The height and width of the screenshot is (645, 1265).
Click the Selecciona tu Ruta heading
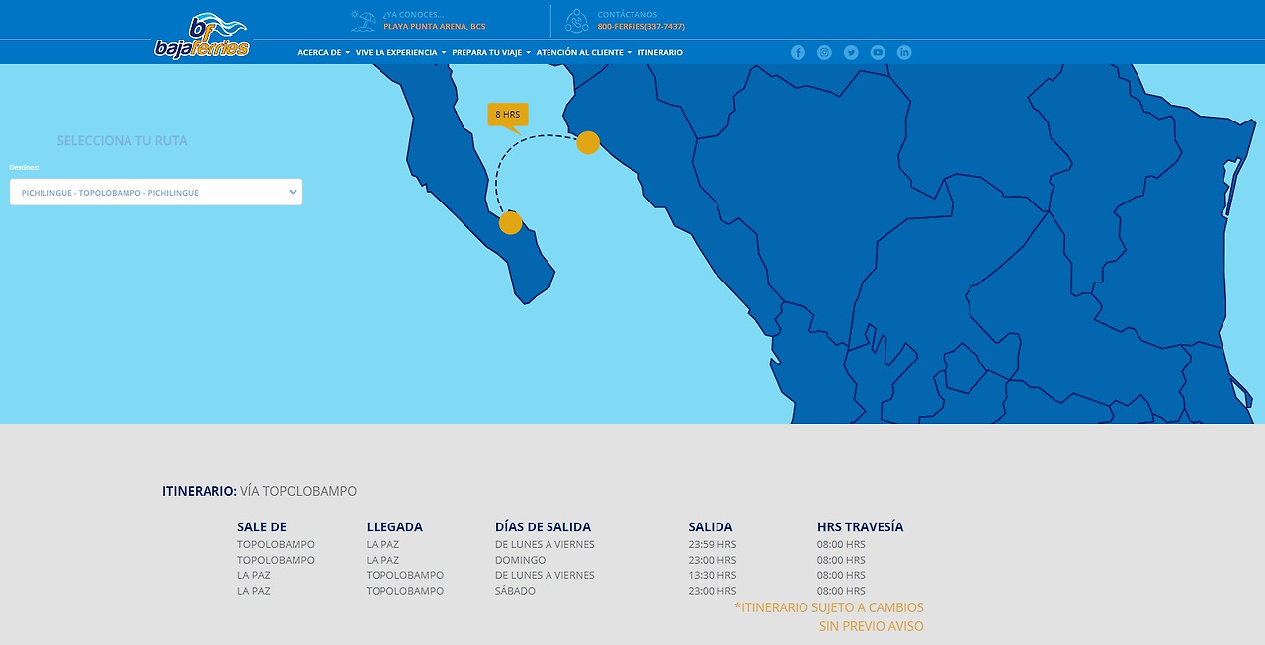click(123, 141)
